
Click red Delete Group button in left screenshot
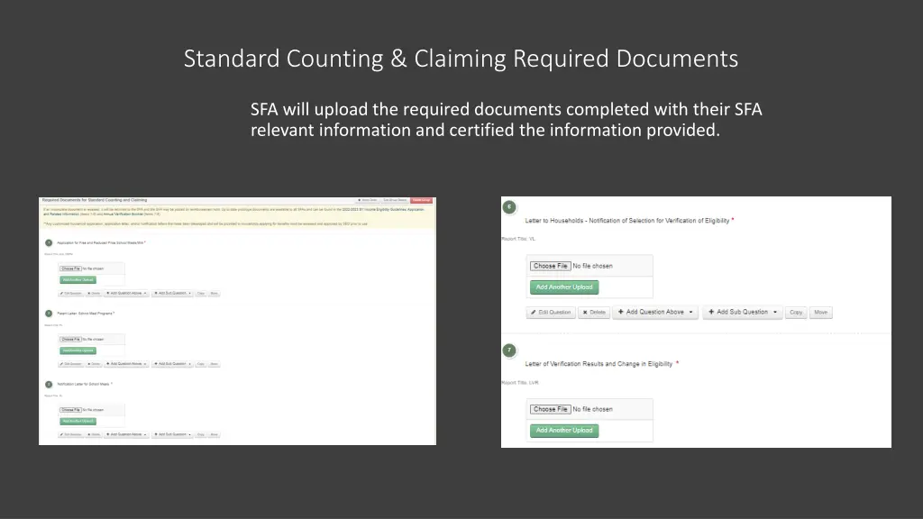pyautogui.click(x=422, y=200)
